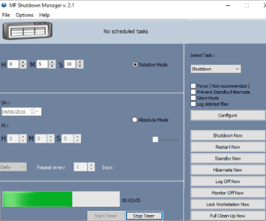Click the absolute minutes input field
The image size is (266, 221).
(x=41, y=139)
